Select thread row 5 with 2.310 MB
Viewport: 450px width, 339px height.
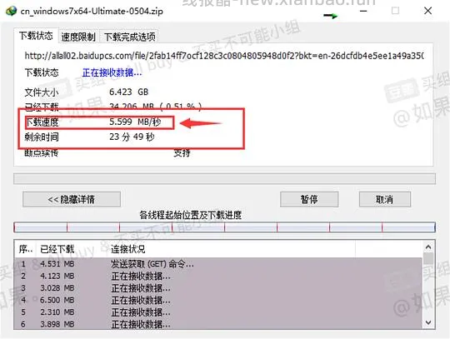[x=218, y=312]
